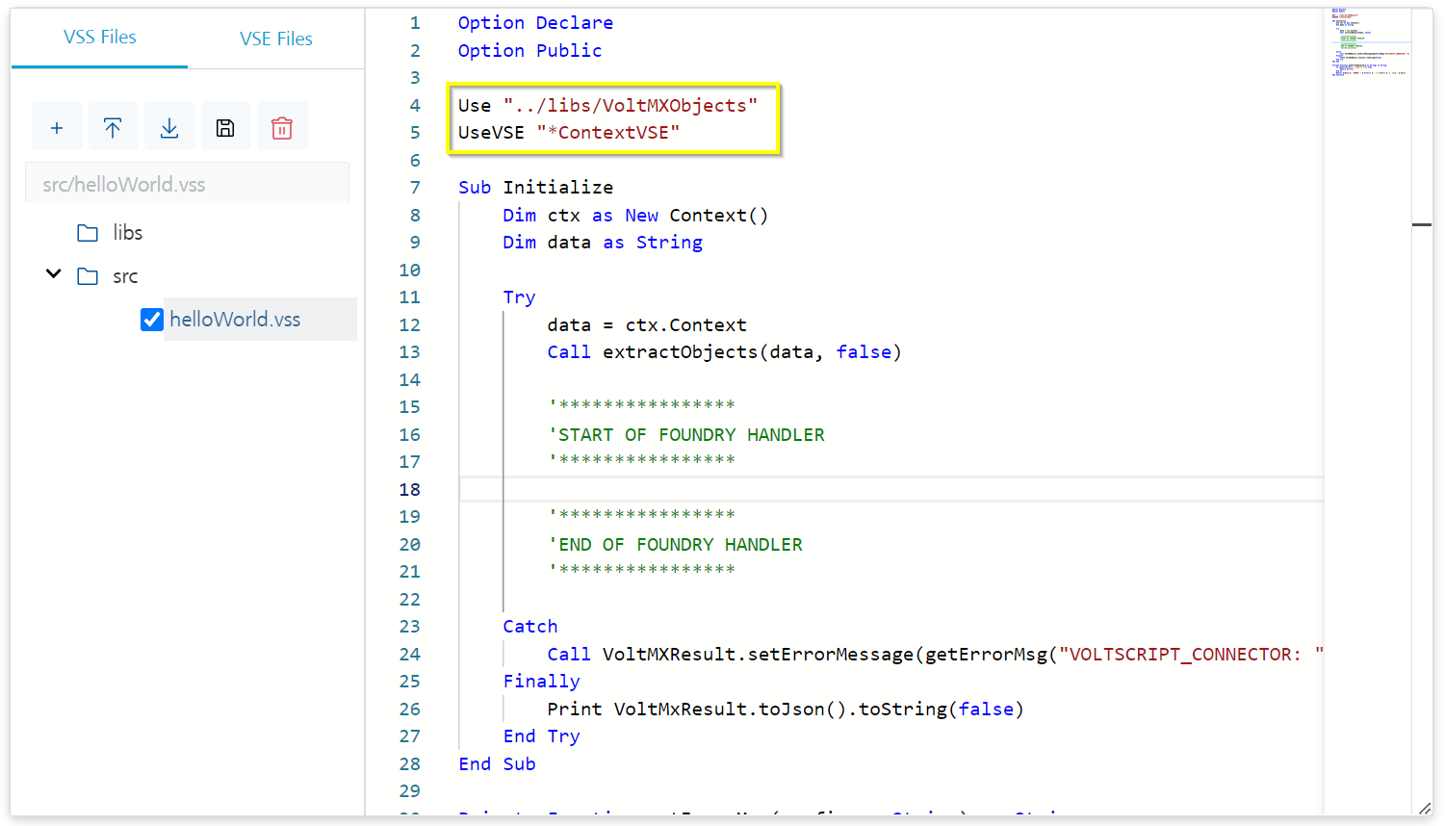Screen dimensions: 1445x826
Task: Click the src/helloWorld.vss path field
Action: click(x=187, y=183)
